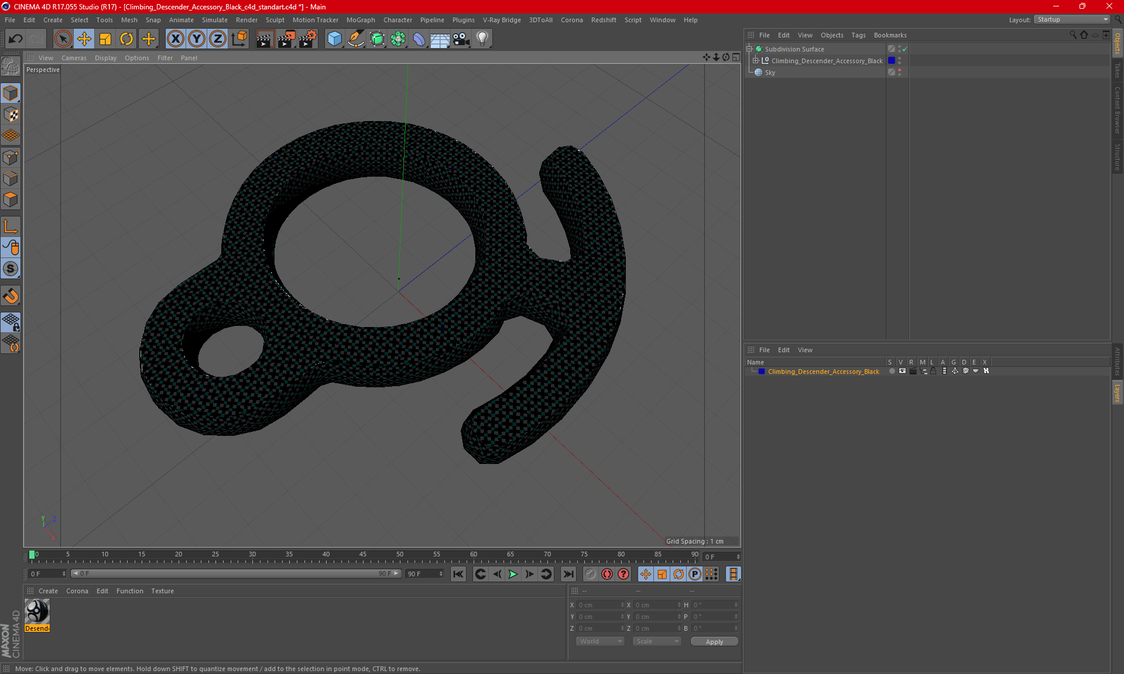
Task: Toggle the Locked Workplane icon
Action: pos(11,322)
